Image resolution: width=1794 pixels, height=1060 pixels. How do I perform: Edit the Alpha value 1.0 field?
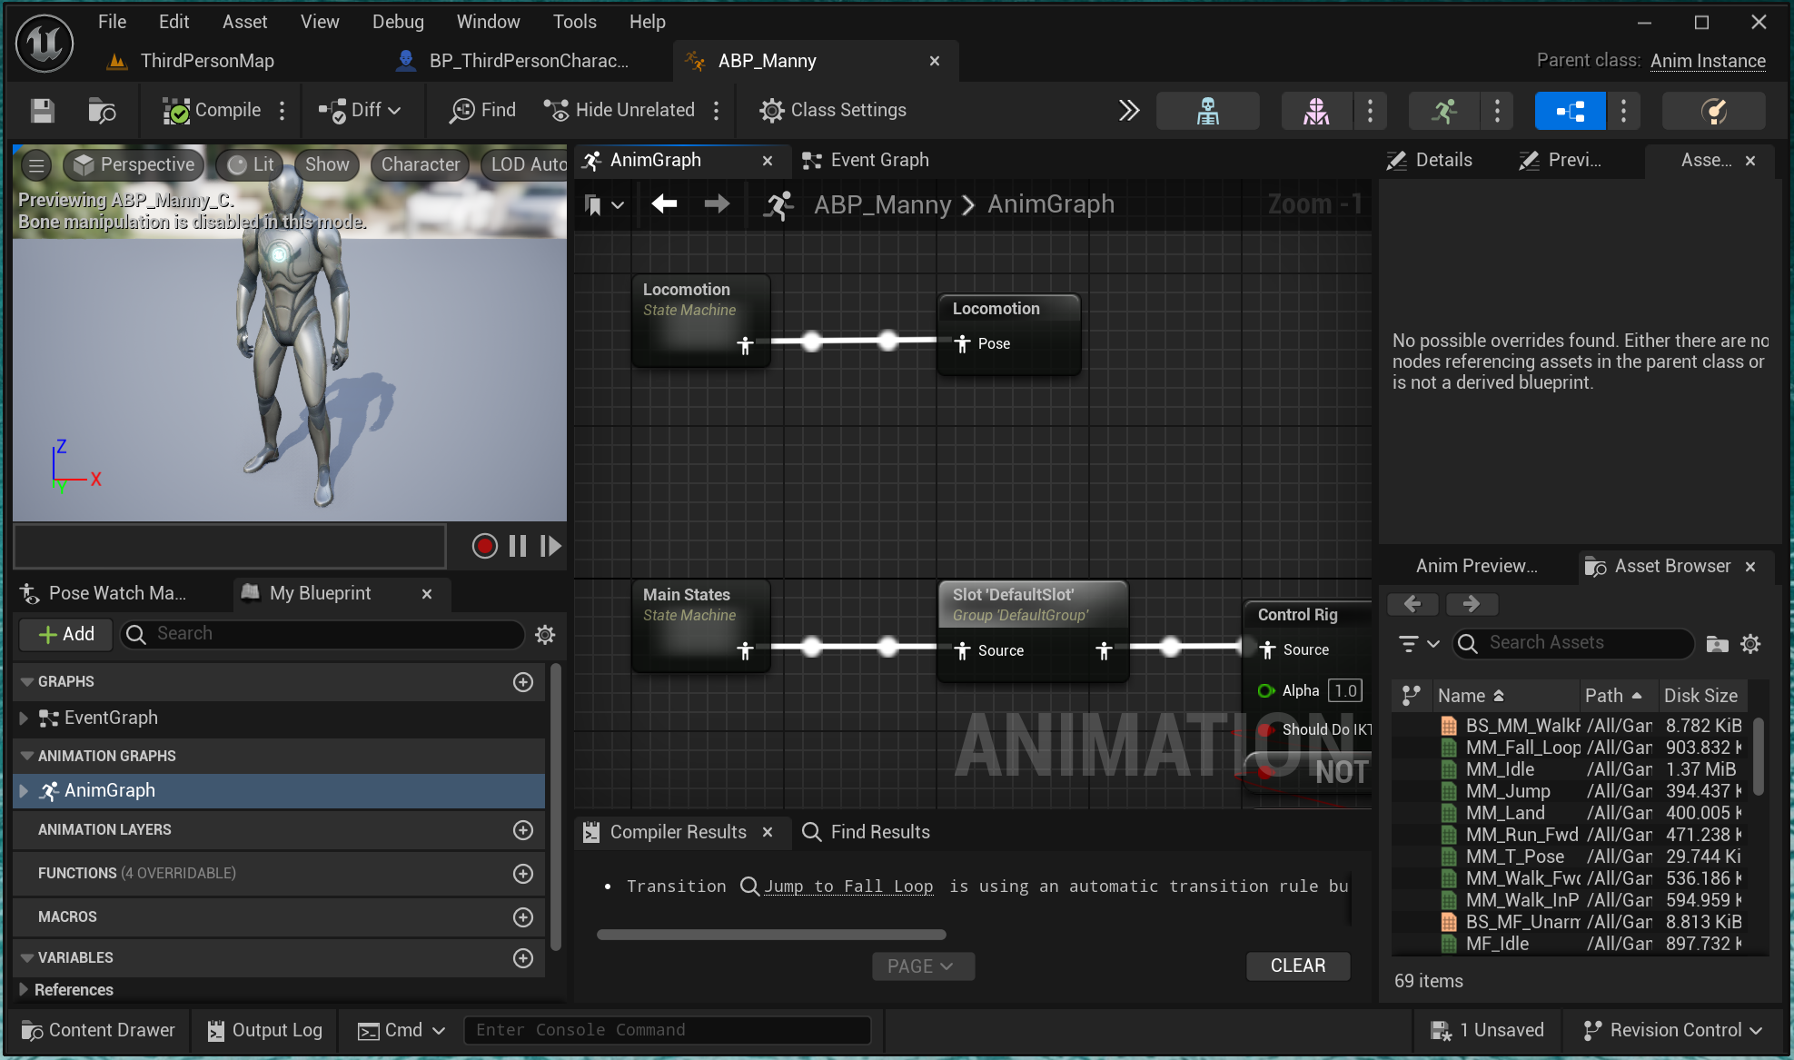(x=1345, y=691)
